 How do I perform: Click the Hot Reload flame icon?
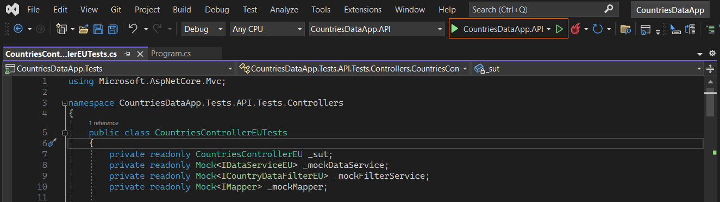click(575, 29)
